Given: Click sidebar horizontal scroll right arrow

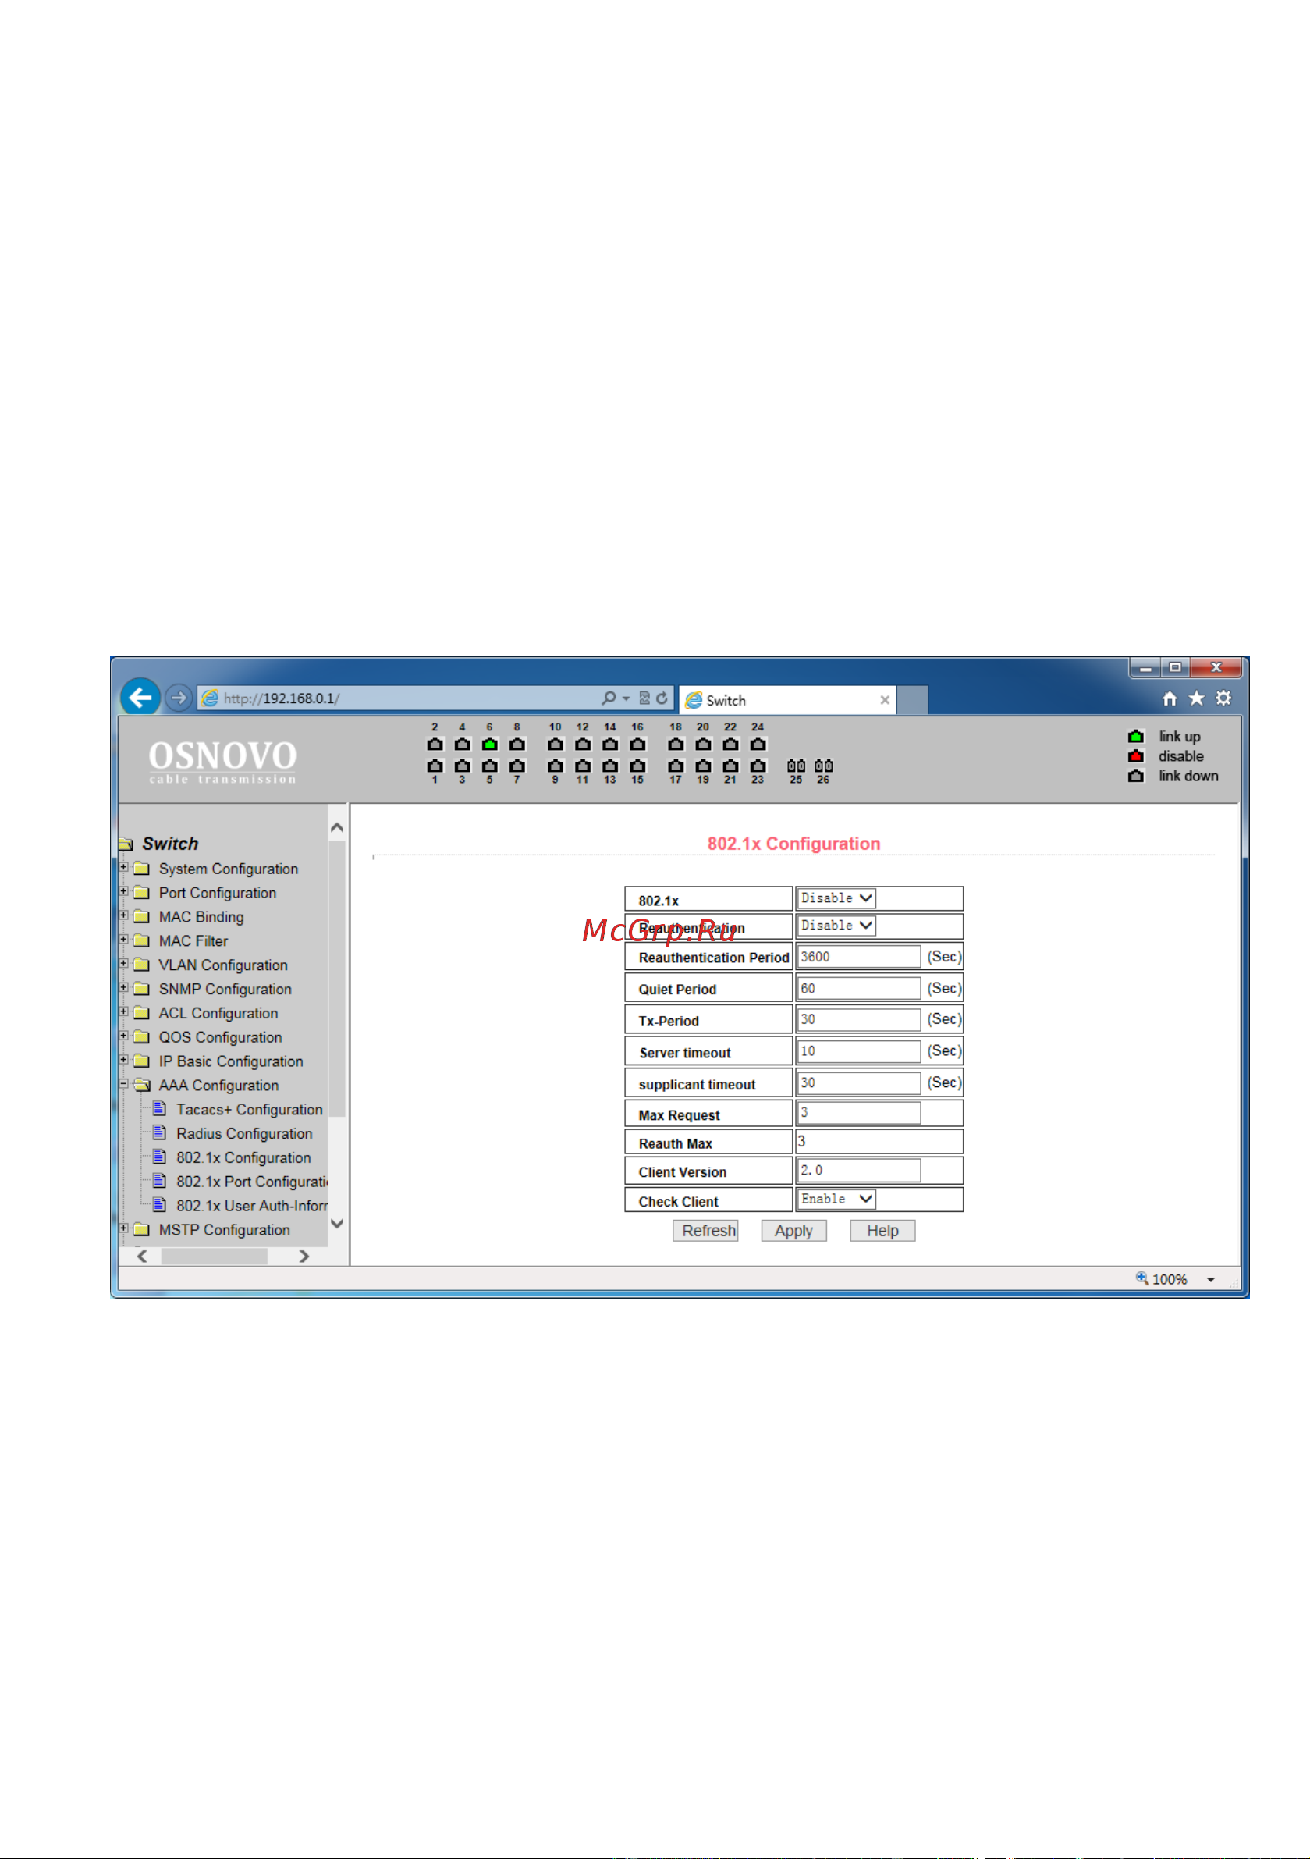Looking at the screenshot, I should [304, 1257].
